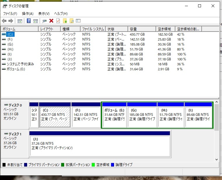The image size is (222, 180).
Task: Click the connect drive key icon
Action: click(x=45, y=21)
